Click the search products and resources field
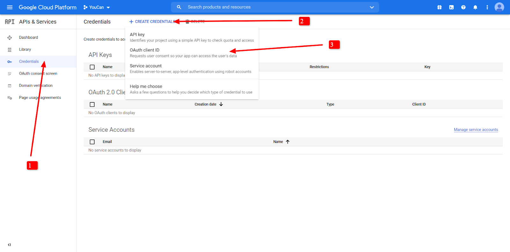Screen dimensions: 510x252 coord(275,7)
